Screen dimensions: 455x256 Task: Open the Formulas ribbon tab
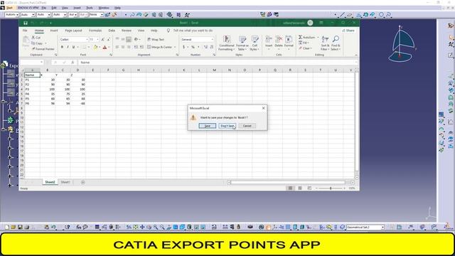pyautogui.click(x=95, y=31)
